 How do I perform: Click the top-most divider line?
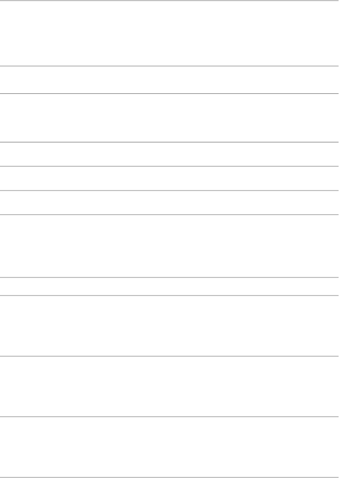pos(169,1)
